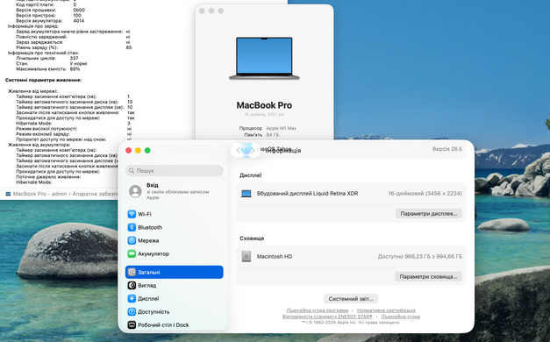
Task: Open the Wi-Fi settings in the sidebar
Action: [174, 214]
